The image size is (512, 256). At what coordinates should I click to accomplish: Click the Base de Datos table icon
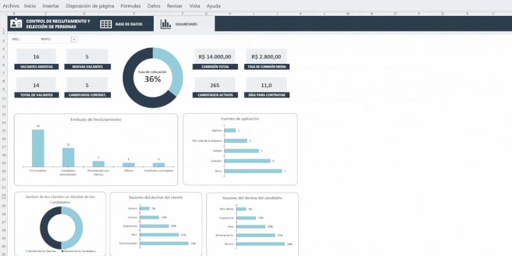(106, 24)
